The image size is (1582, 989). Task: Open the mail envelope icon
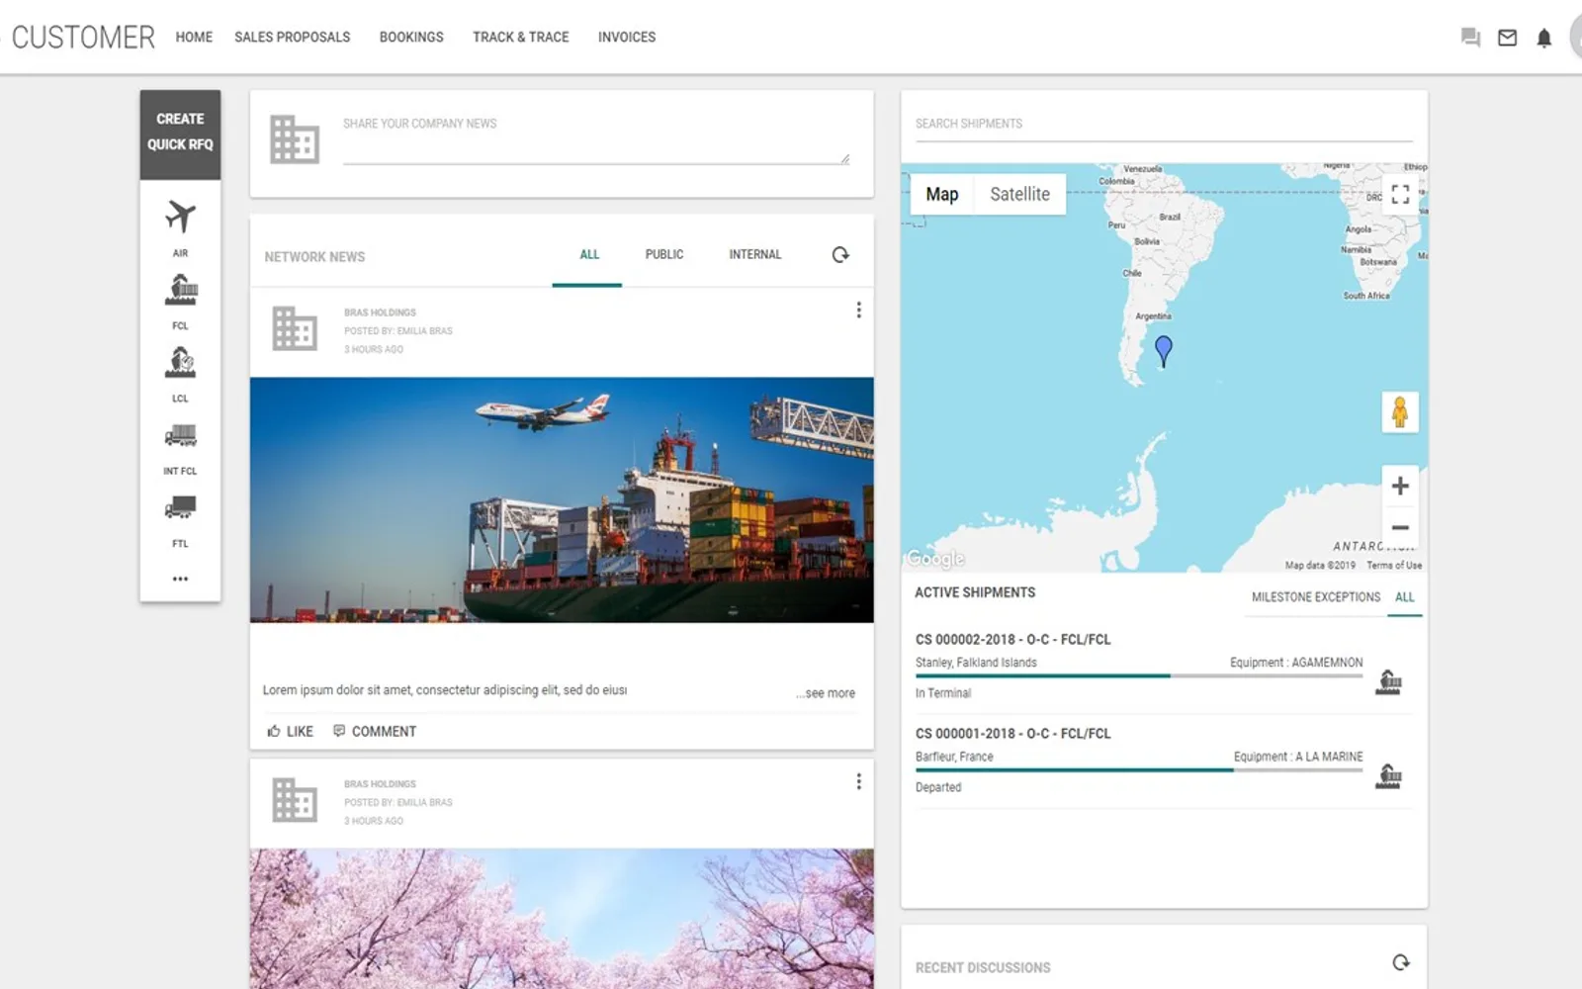[1507, 38]
